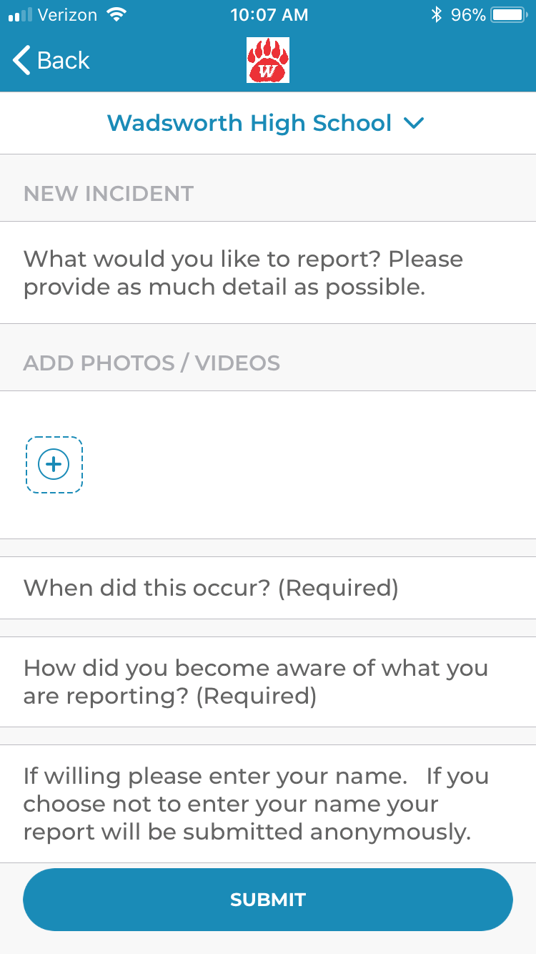
Task: Tap the 10:07 AM clock display
Action: (x=269, y=14)
